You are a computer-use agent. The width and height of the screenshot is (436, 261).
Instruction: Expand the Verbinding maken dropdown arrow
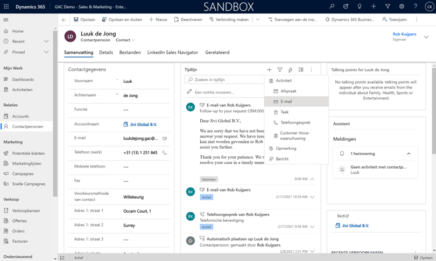[258, 19]
